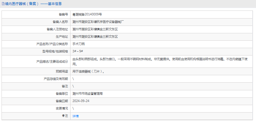
Task: Select the filing number 粤潮械备20140009号
Action: click(x=87, y=14)
